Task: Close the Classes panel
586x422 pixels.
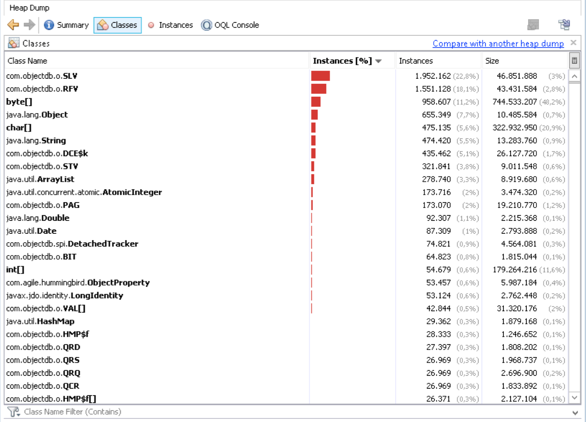Action: click(573, 43)
